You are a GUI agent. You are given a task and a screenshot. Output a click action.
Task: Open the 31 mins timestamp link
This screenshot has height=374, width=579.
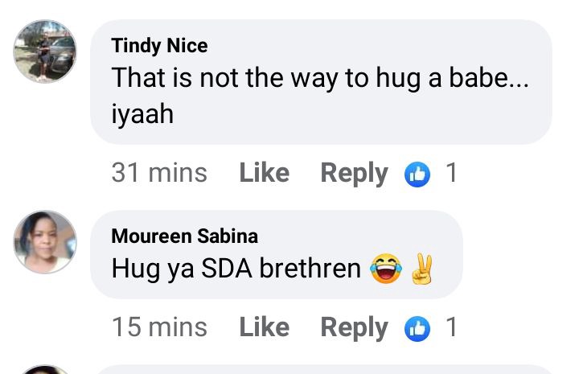click(x=159, y=172)
